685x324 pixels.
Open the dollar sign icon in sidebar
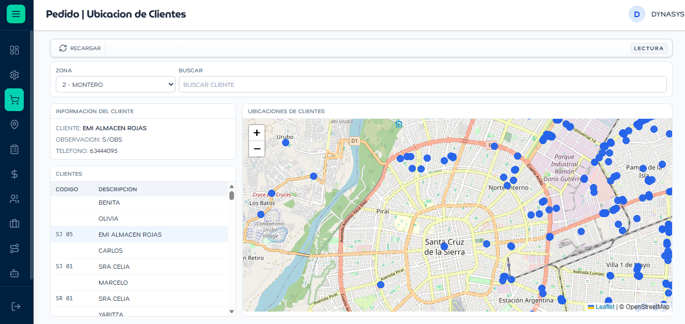pos(14,174)
